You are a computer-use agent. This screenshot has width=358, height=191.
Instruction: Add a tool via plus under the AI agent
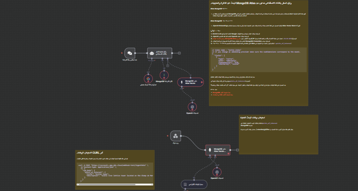168,66
